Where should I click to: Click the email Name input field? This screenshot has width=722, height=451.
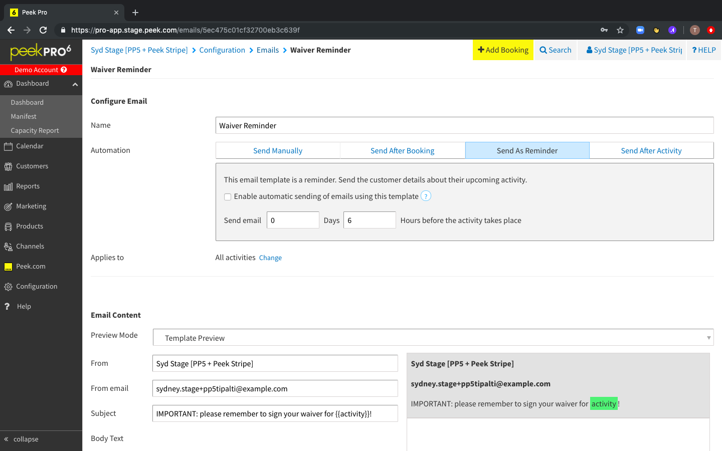[465, 125]
